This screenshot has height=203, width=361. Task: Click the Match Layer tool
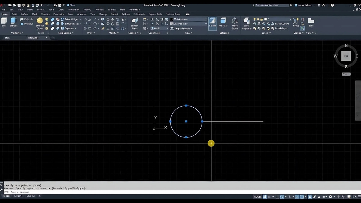(279, 28)
